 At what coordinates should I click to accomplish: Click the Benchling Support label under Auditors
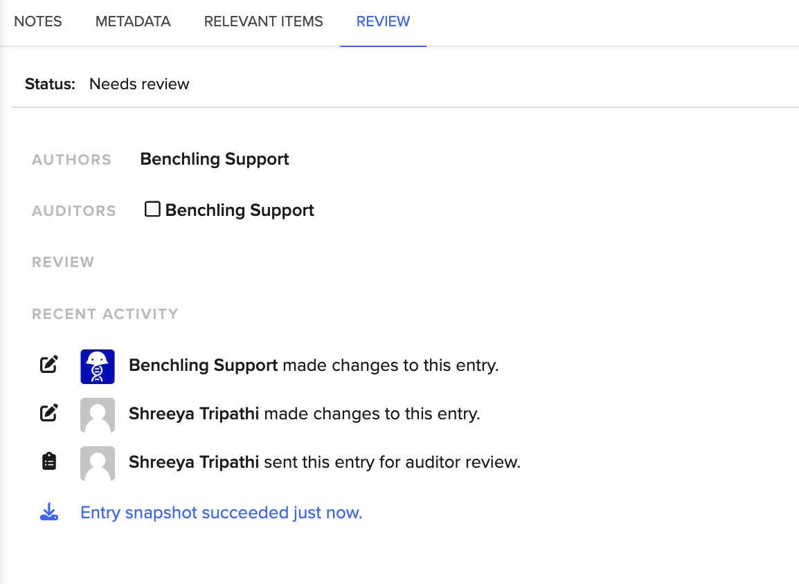[240, 210]
